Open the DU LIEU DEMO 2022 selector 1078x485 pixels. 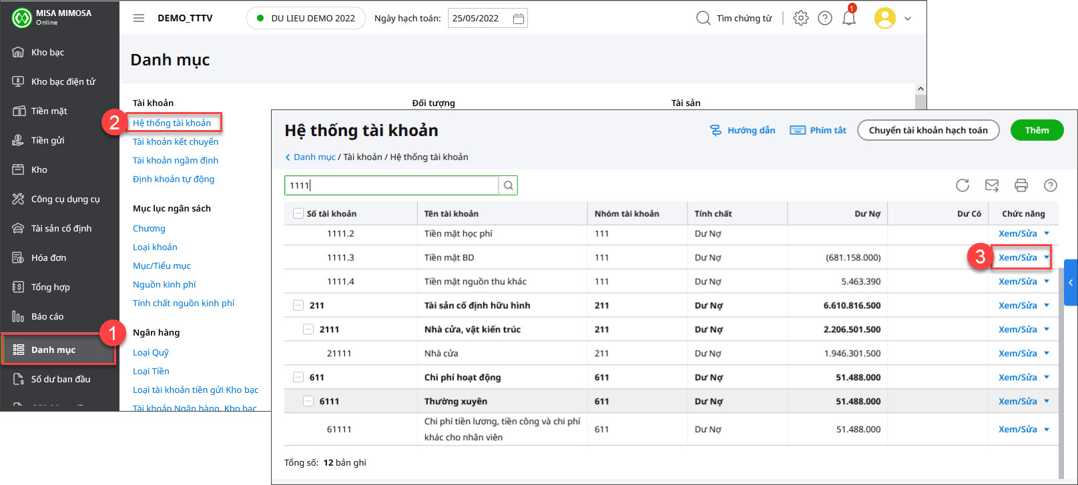pyautogui.click(x=306, y=18)
